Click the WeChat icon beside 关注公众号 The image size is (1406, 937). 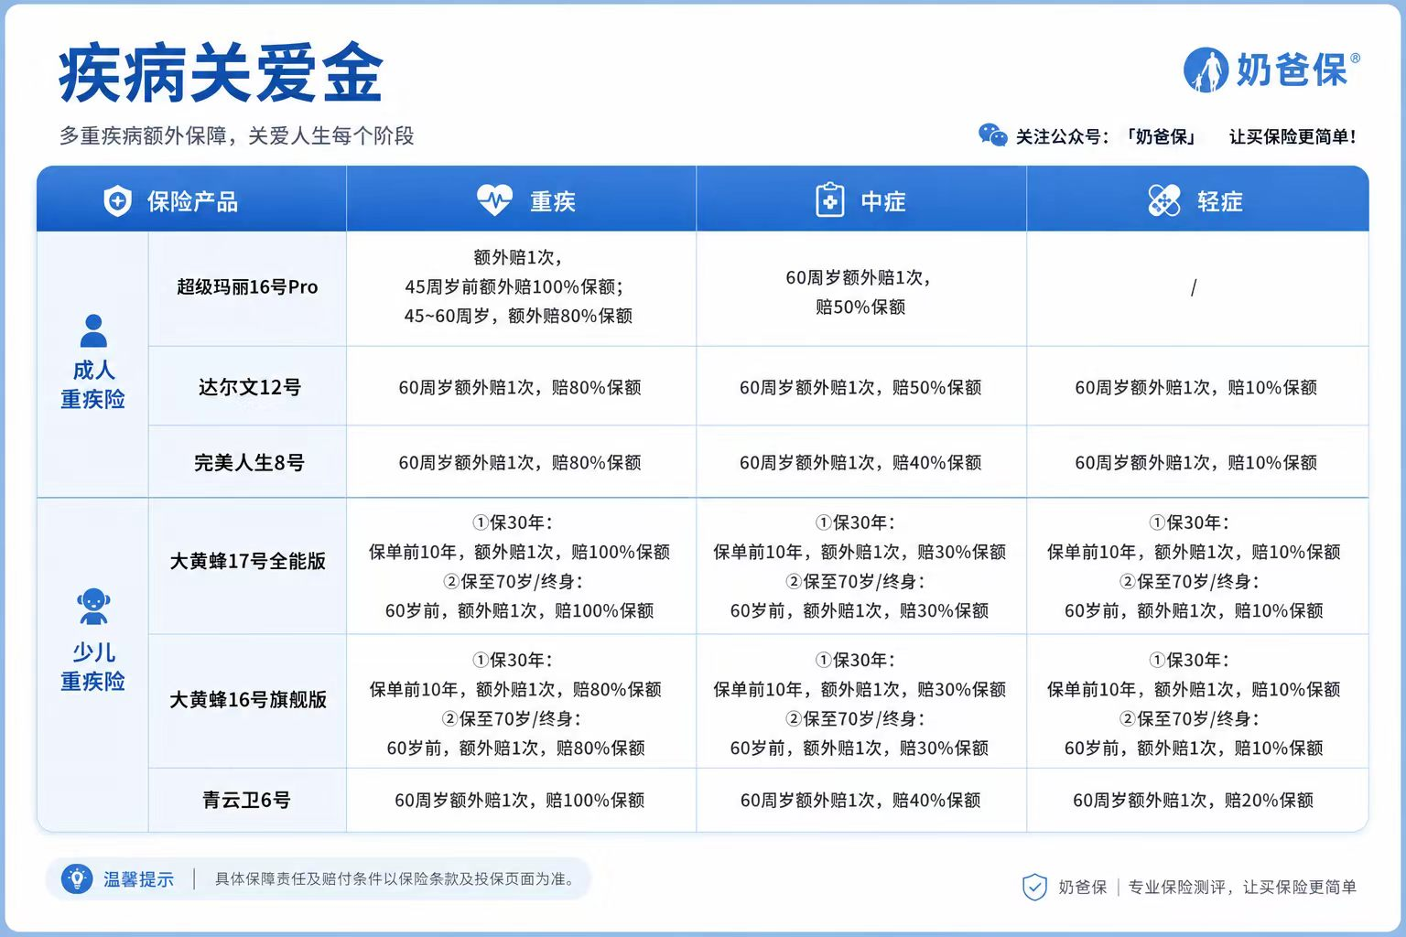(x=992, y=135)
